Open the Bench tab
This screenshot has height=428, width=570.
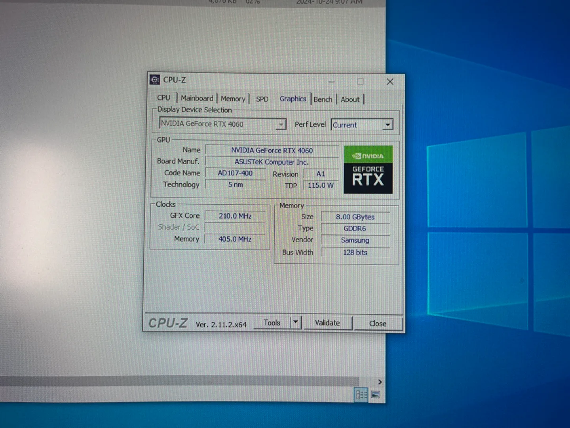323,99
